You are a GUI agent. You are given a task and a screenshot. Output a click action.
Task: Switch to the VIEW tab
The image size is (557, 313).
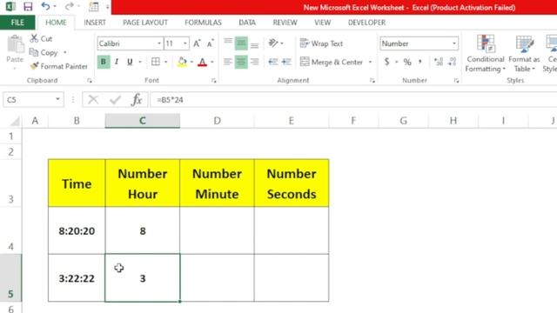(x=322, y=23)
